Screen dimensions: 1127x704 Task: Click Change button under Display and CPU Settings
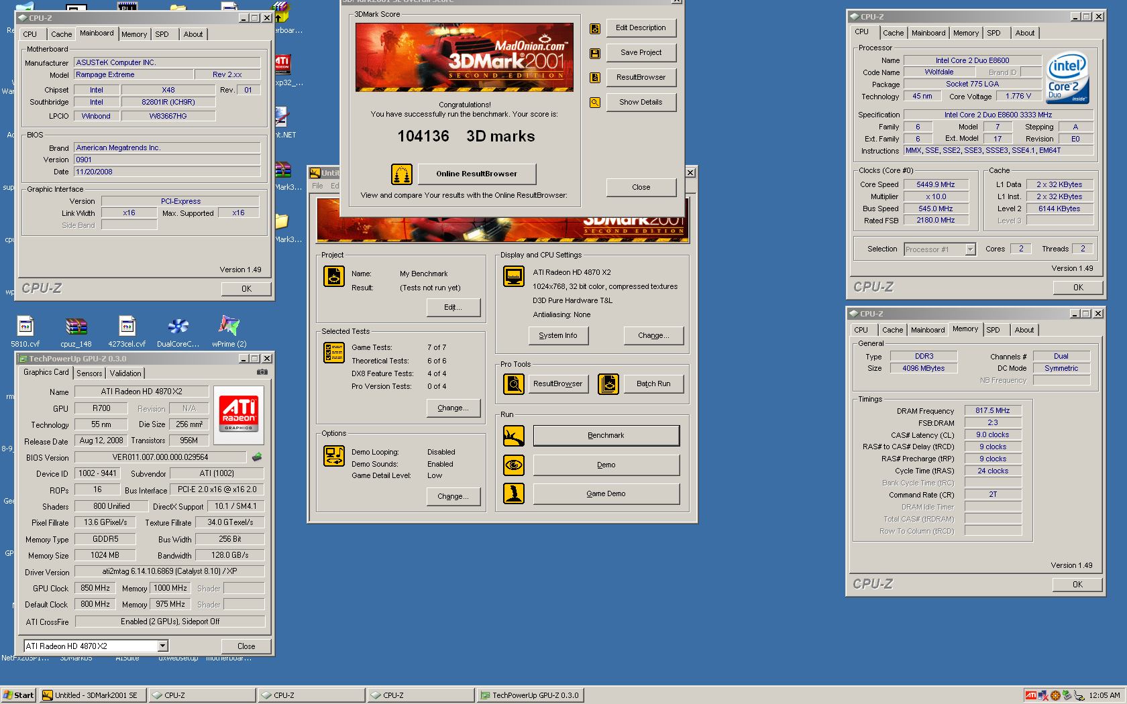pos(653,335)
